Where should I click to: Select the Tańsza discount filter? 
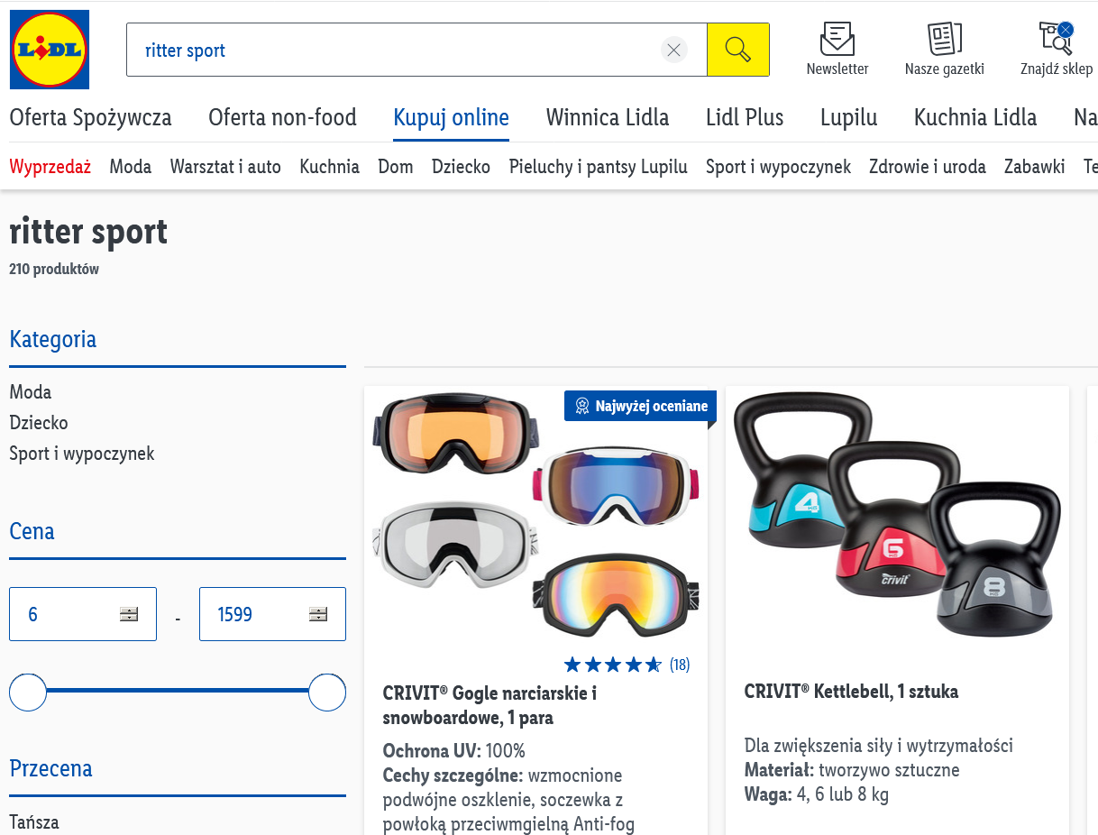[34, 821]
